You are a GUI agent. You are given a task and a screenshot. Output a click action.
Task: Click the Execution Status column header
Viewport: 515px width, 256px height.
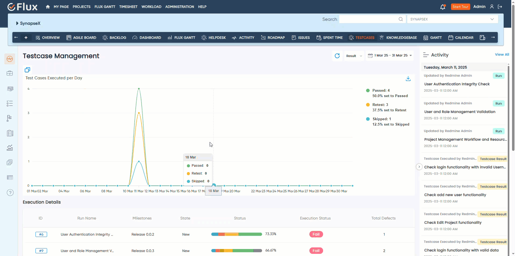[x=315, y=218]
